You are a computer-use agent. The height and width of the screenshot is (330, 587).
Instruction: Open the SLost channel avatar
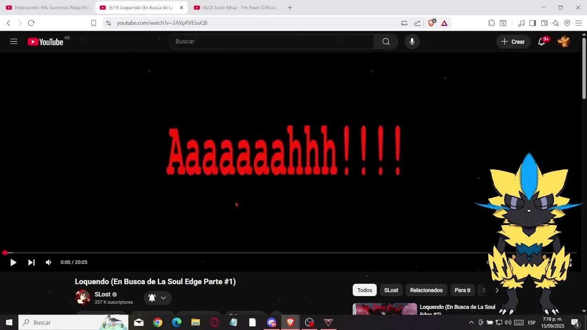coord(83,297)
